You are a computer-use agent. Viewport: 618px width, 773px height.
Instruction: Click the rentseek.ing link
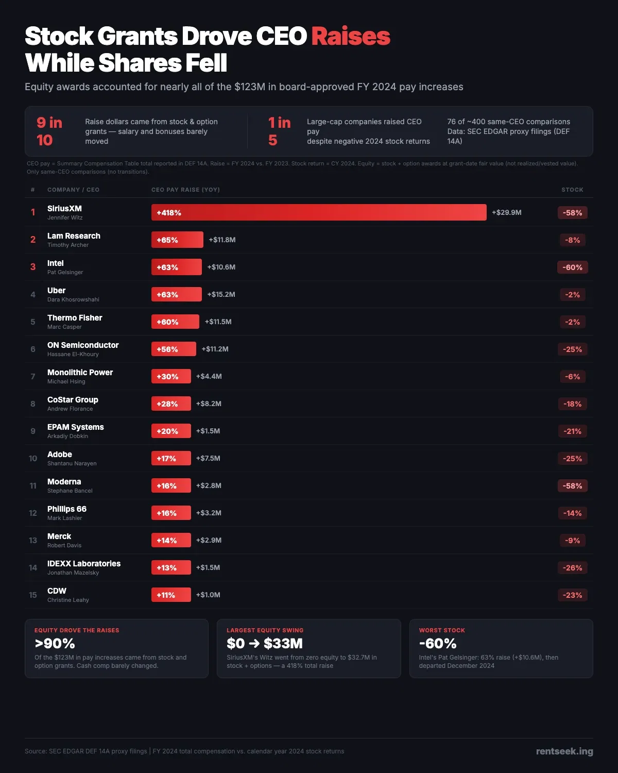[x=564, y=751]
